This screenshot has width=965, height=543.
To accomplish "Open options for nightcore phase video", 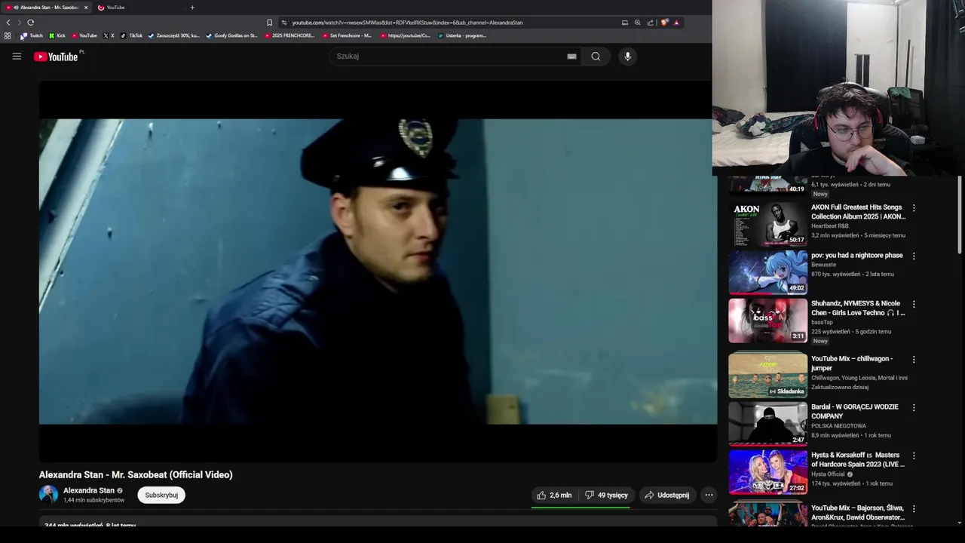I will [914, 256].
